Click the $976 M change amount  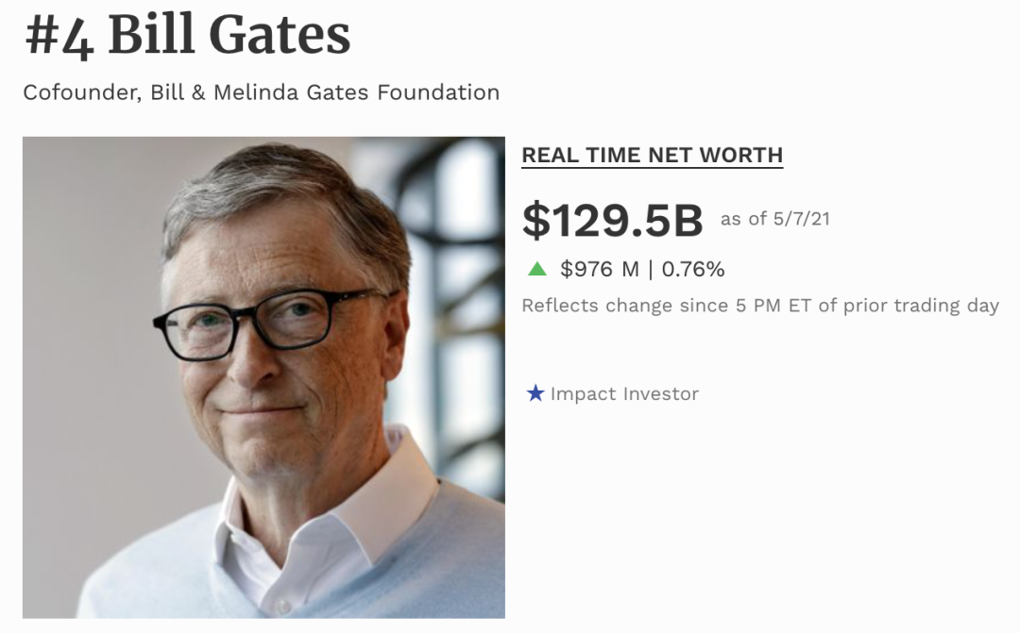tap(599, 269)
